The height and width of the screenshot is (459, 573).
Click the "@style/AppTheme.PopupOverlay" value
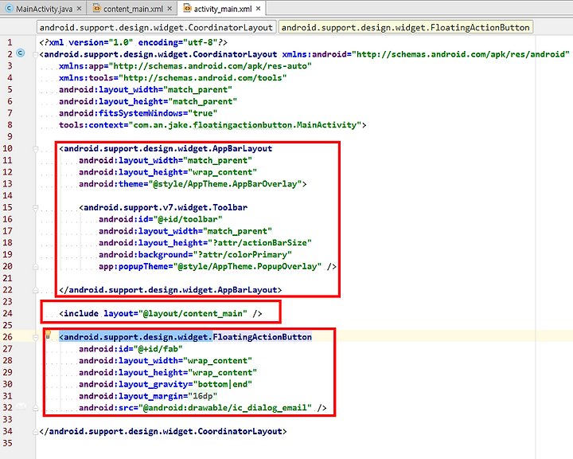(247, 266)
